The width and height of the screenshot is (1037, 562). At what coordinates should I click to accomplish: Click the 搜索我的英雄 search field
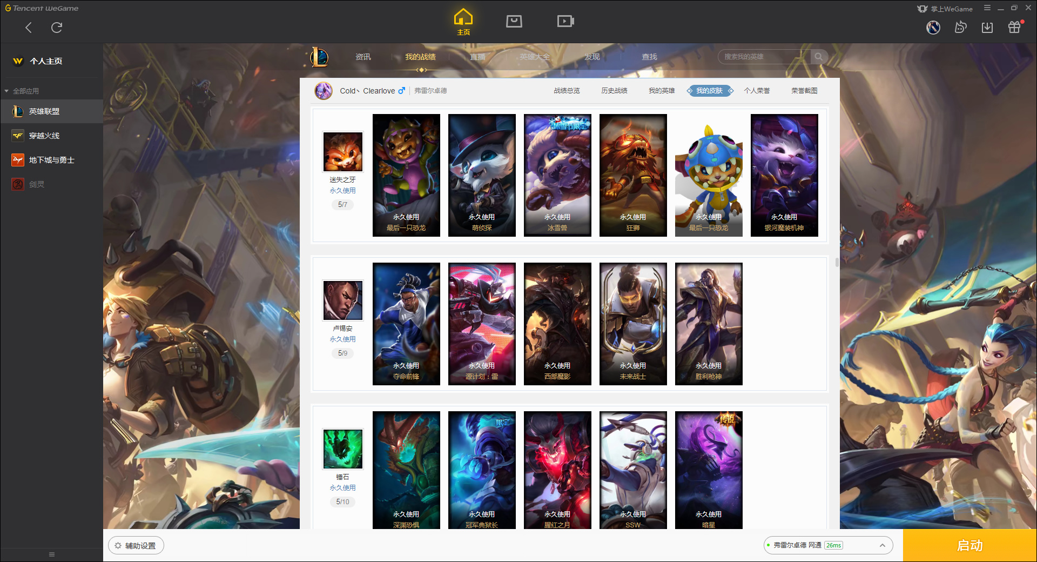click(x=764, y=57)
